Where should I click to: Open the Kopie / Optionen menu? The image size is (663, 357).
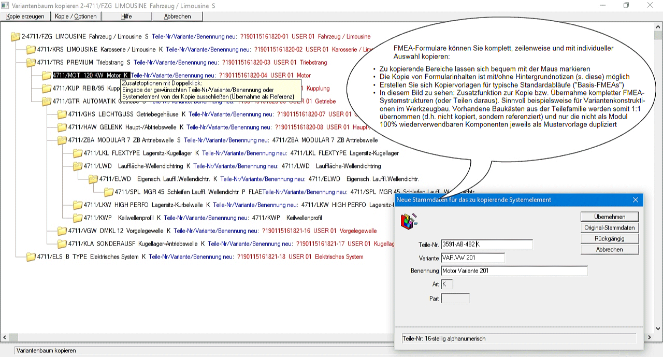point(76,17)
